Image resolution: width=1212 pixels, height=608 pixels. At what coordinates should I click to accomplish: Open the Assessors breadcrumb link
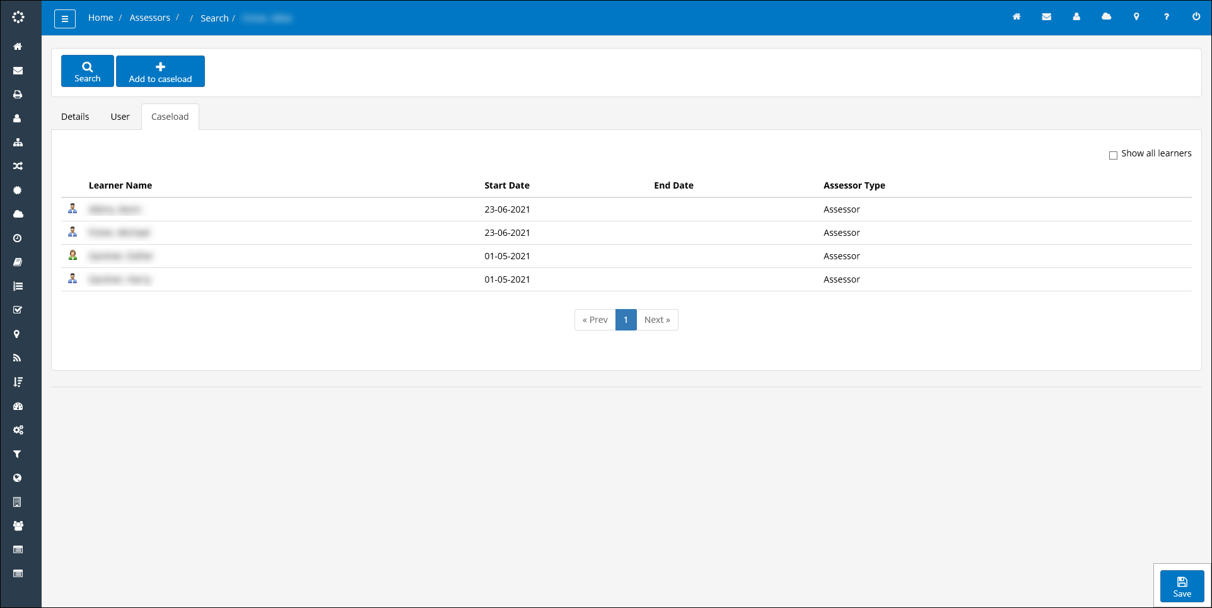(x=149, y=18)
